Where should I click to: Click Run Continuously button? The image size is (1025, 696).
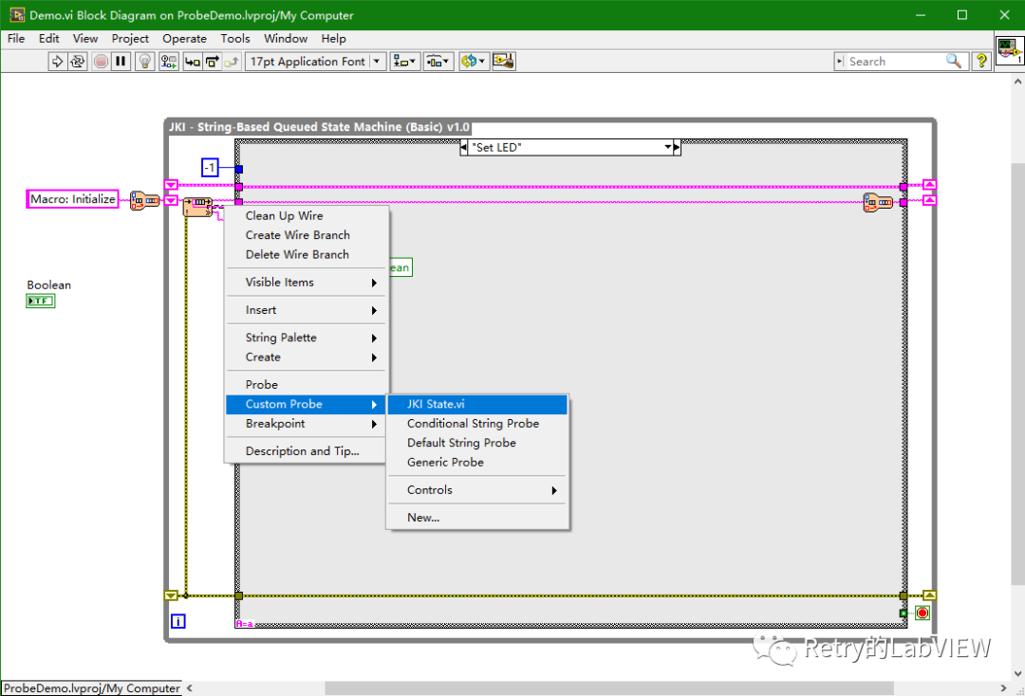pyautogui.click(x=77, y=62)
